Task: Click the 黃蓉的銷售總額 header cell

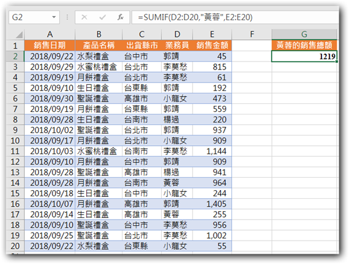Action: 304,46
